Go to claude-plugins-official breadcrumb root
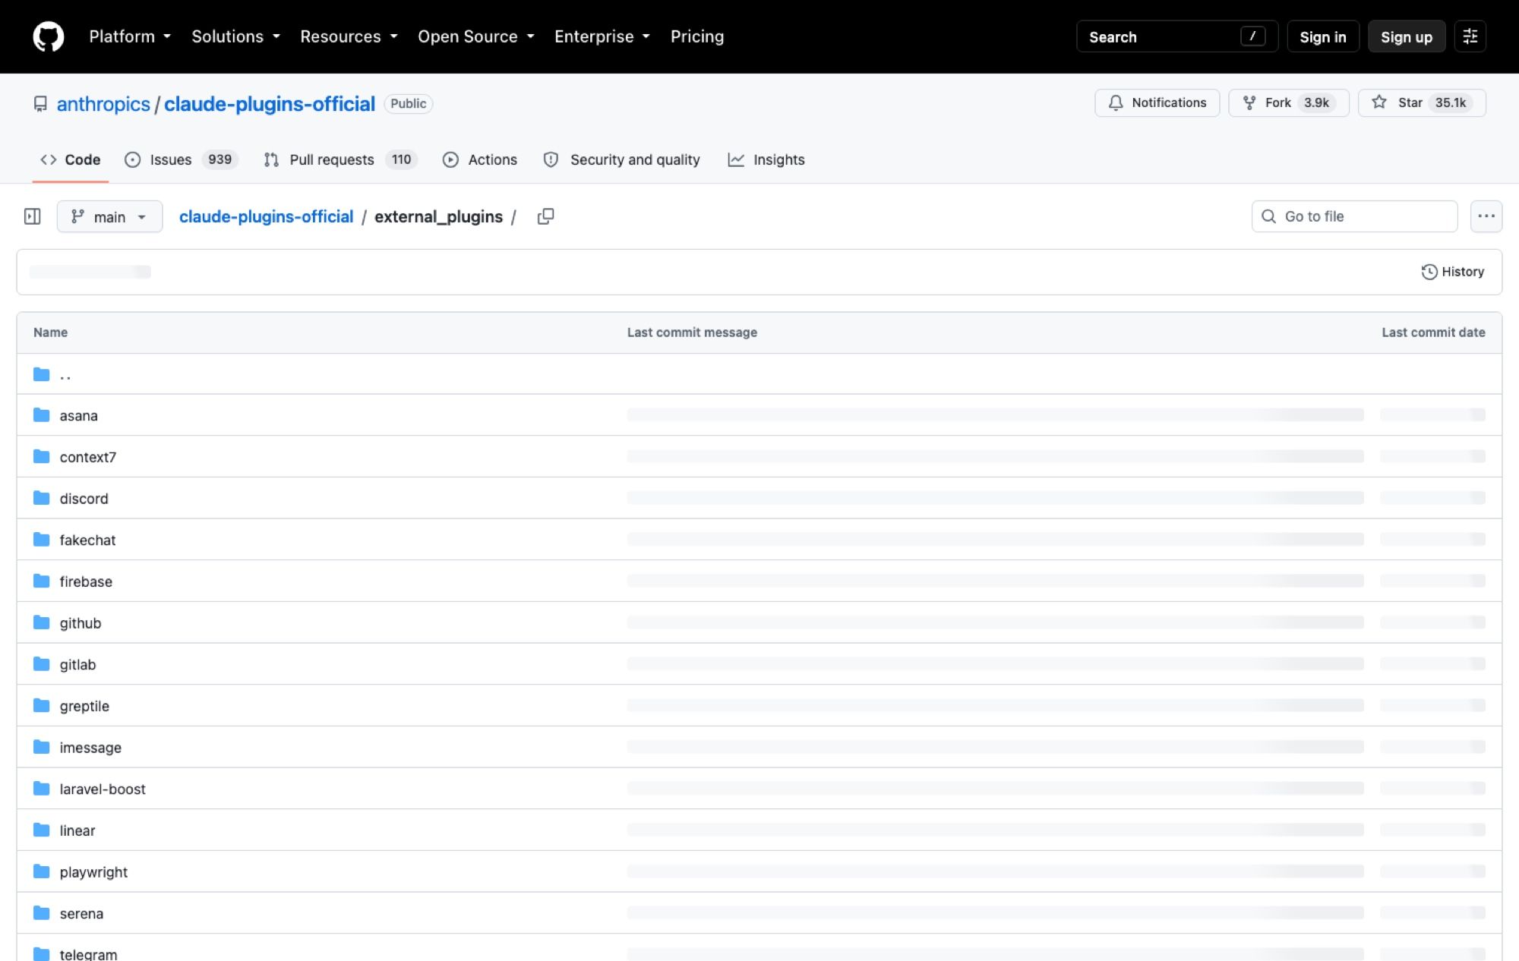The image size is (1519, 961). (x=266, y=216)
